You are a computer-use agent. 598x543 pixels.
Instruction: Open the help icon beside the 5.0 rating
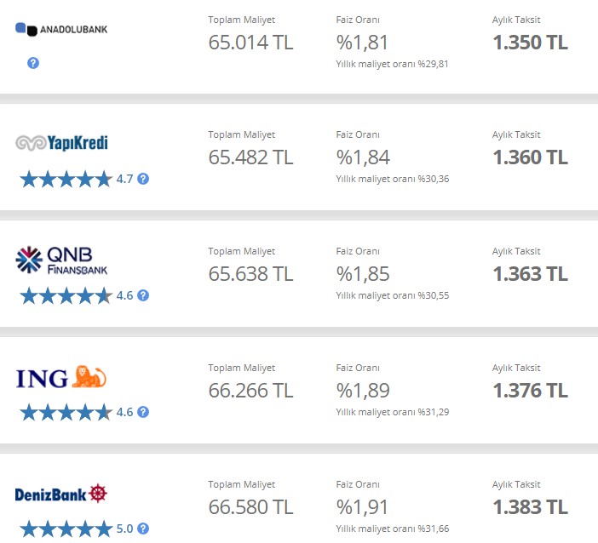143,529
